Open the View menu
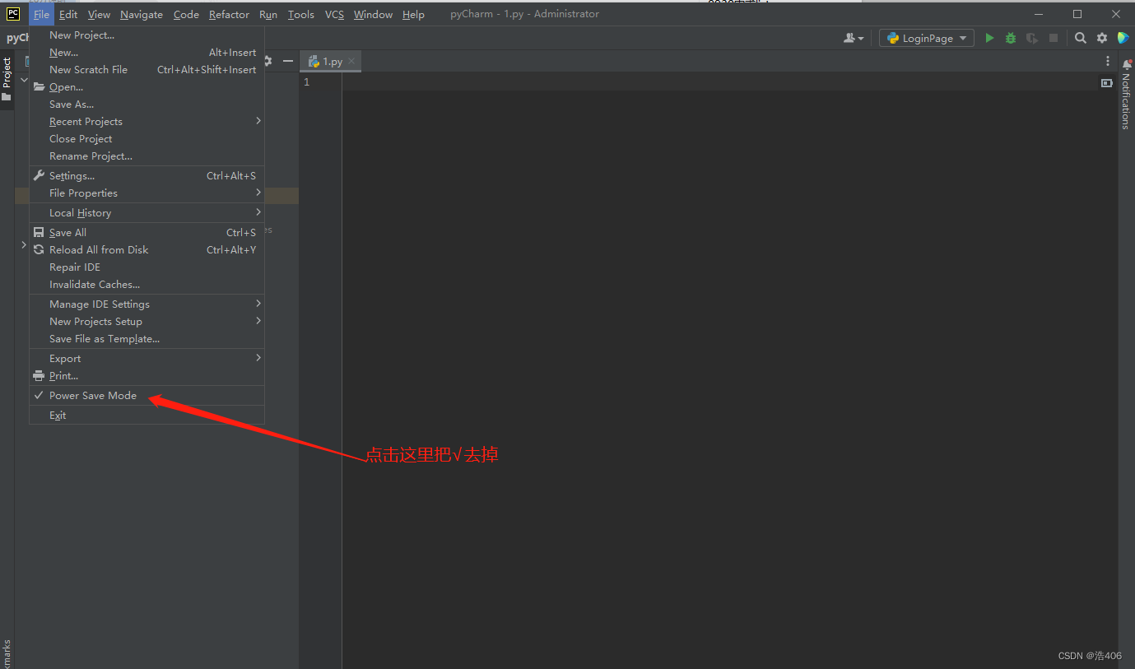 (99, 14)
